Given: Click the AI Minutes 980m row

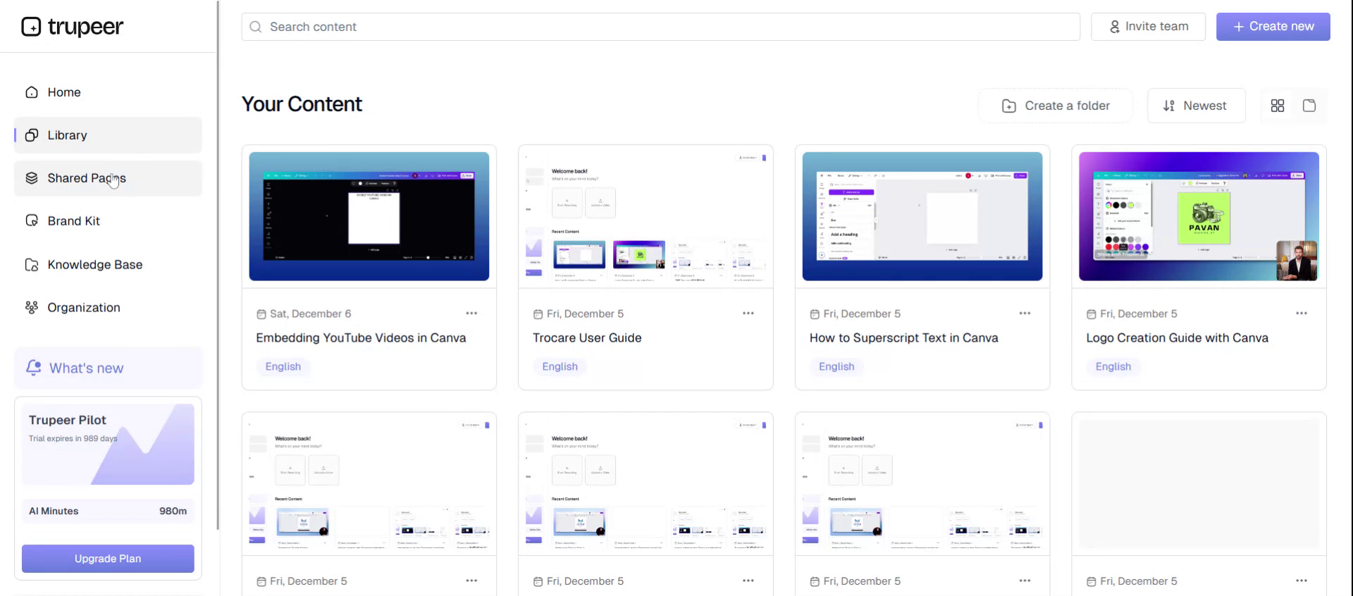Looking at the screenshot, I should (x=108, y=511).
